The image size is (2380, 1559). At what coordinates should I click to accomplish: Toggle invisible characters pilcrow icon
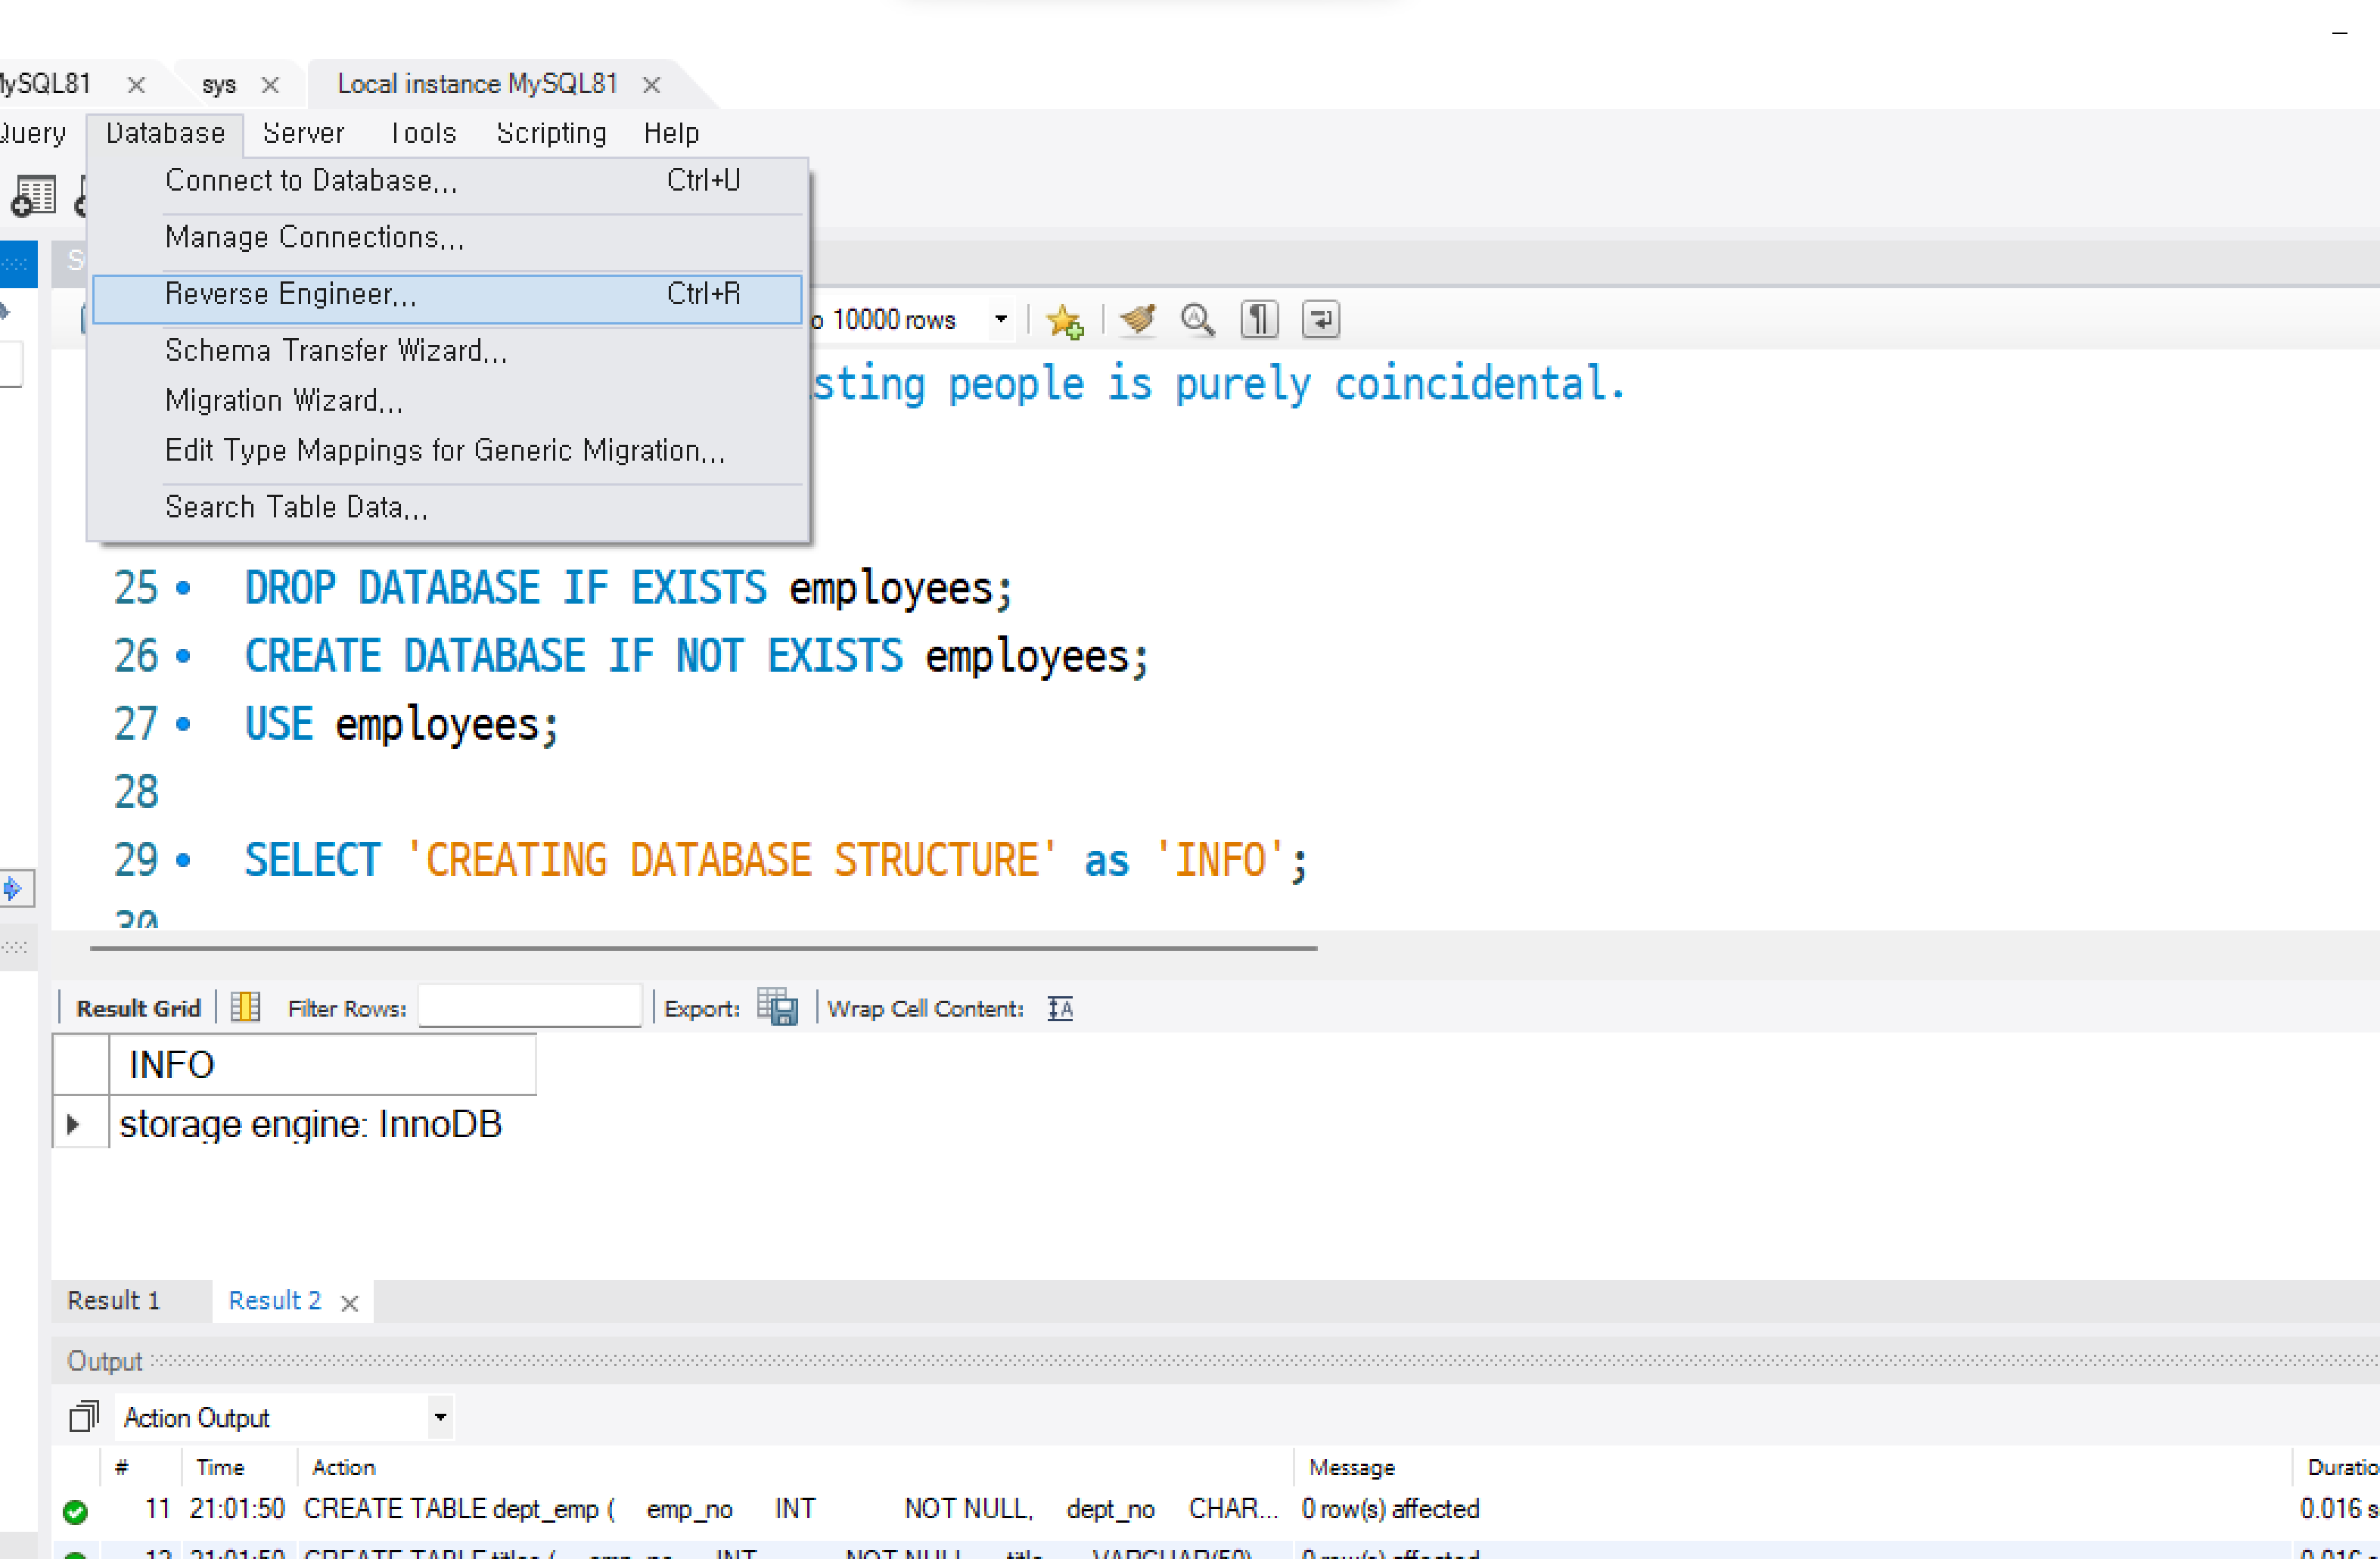point(1259,320)
